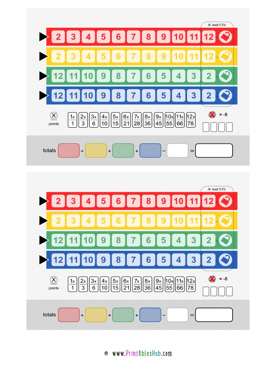
Task: Click the www.PrintablesHub.com link
Action: (142, 354)
